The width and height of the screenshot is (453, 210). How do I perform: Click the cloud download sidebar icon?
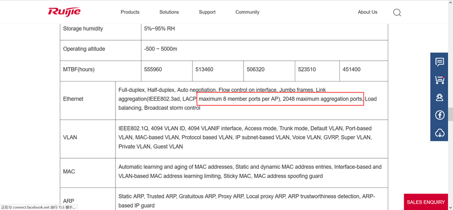coord(439,133)
